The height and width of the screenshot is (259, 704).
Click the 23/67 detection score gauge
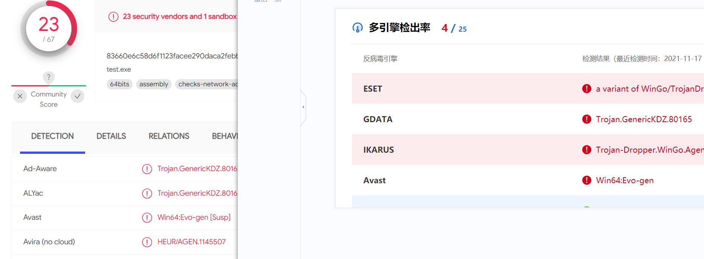click(x=49, y=29)
